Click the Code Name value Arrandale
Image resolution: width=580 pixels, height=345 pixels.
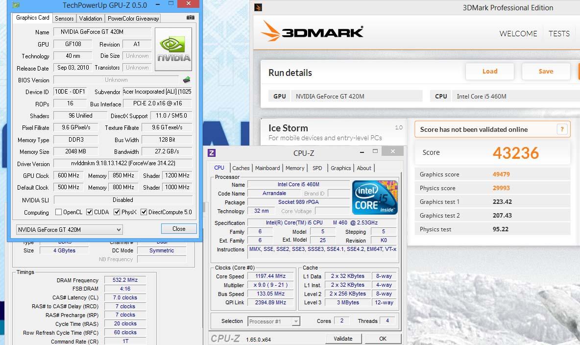[274, 193]
